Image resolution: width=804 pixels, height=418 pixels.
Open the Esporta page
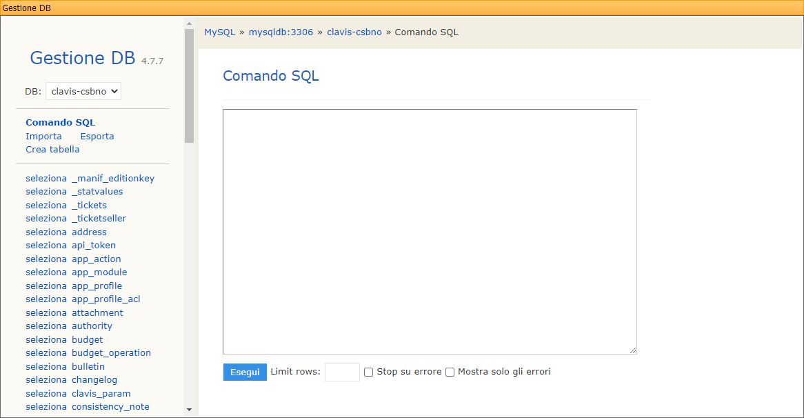point(97,136)
